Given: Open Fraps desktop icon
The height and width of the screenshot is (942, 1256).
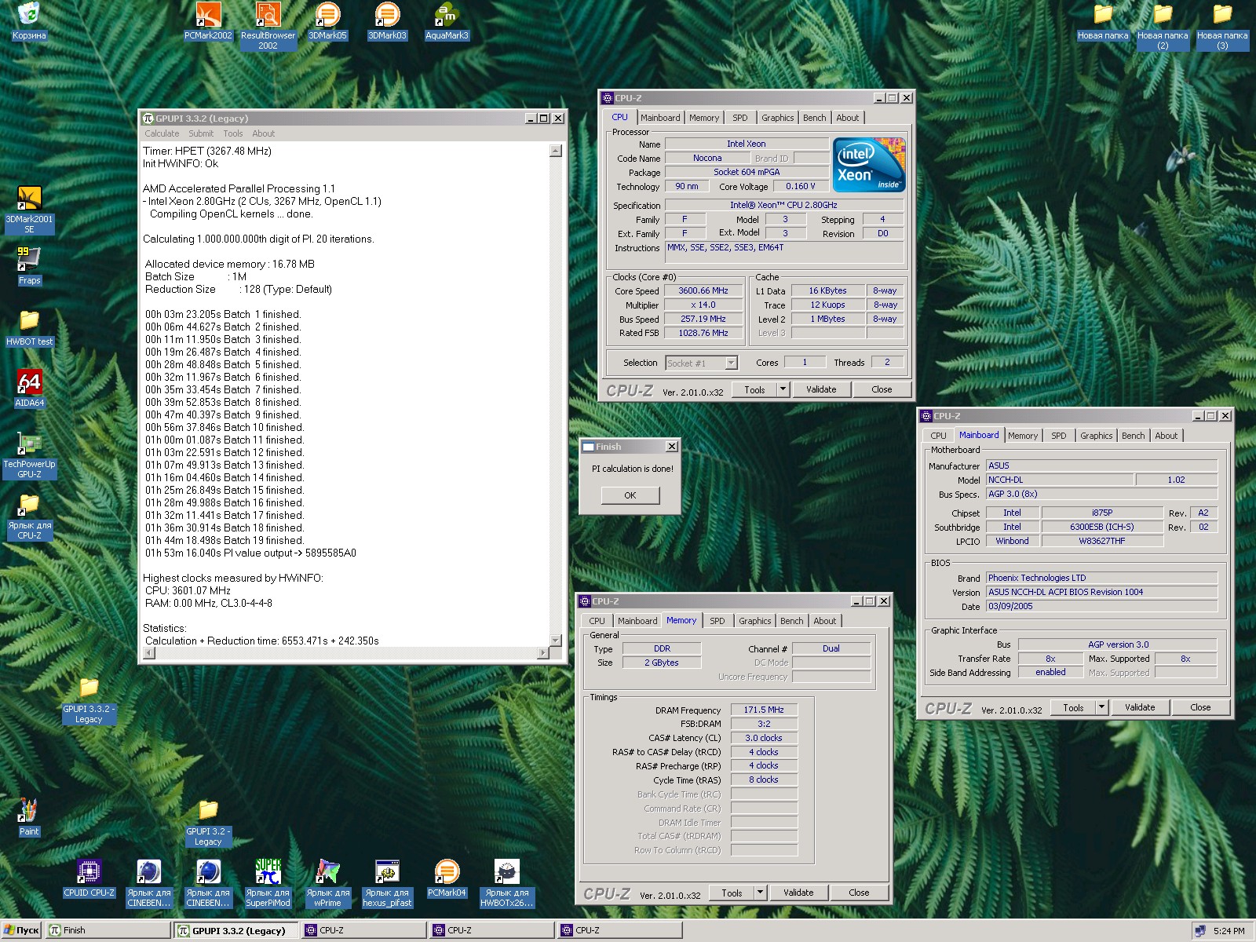Looking at the screenshot, I should click(29, 265).
